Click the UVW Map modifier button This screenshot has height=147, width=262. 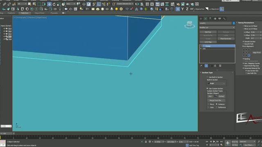click(x=208, y=42)
